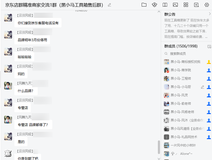Click the admin badge beside 黑小马-礼品网技术
212x160 pixels.
click(209, 137)
